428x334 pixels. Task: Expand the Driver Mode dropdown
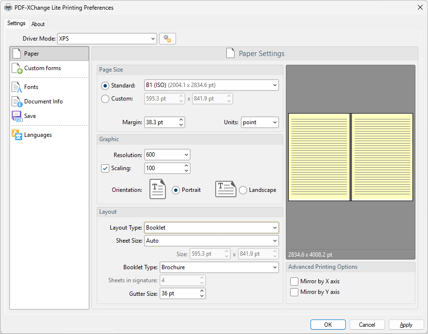[107, 39]
